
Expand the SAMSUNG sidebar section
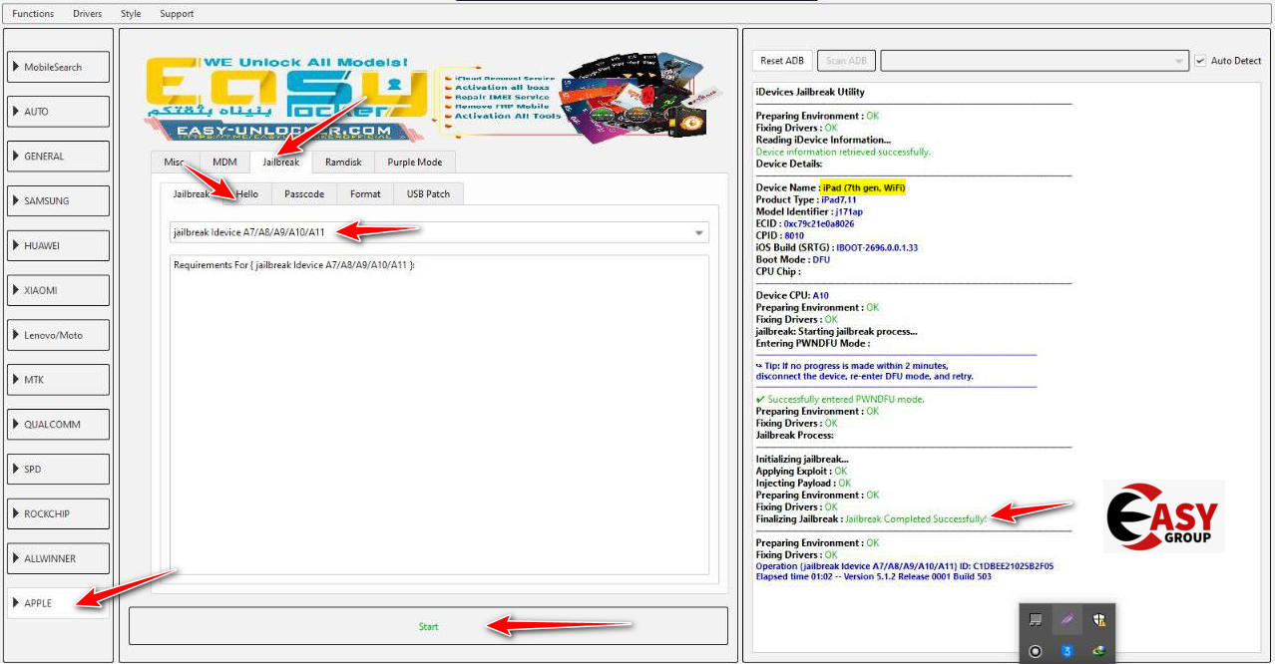pyautogui.click(x=58, y=200)
